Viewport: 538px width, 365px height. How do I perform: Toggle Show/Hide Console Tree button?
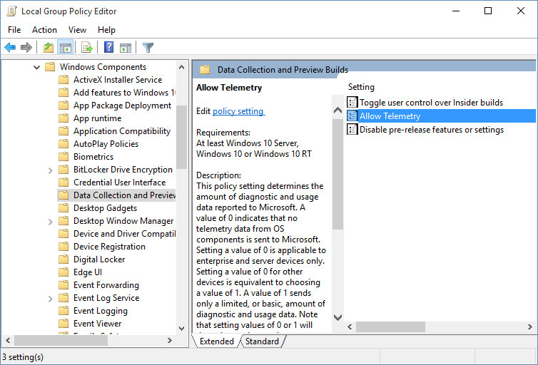coord(65,47)
